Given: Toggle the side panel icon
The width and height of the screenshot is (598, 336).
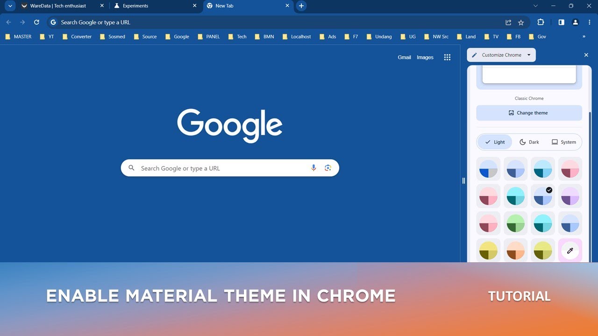Looking at the screenshot, I should [x=562, y=22].
